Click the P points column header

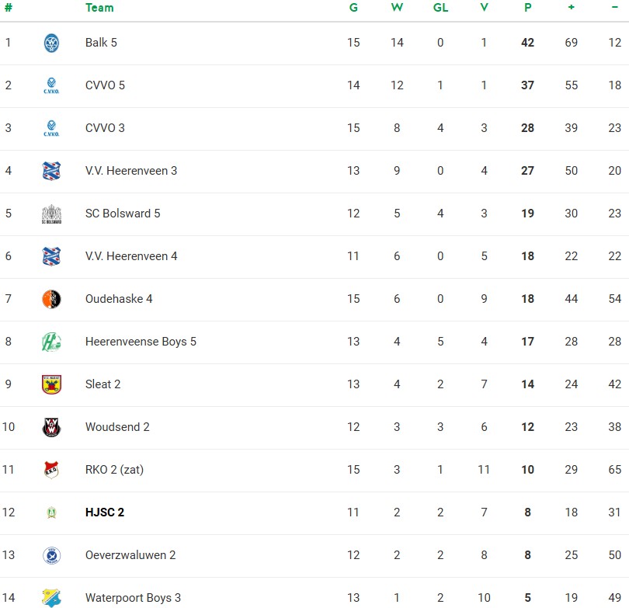(527, 8)
